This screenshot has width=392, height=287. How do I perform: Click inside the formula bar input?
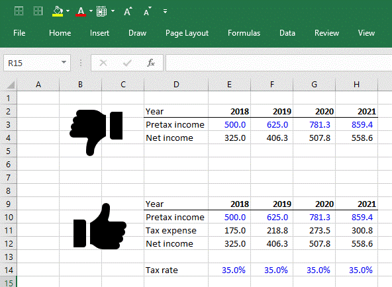click(x=279, y=63)
